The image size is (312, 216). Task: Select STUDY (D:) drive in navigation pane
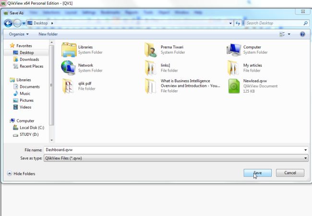(25, 134)
